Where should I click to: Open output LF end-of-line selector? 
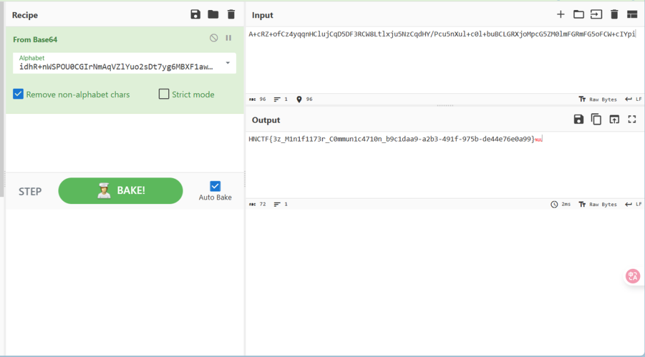[x=633, y=204]
